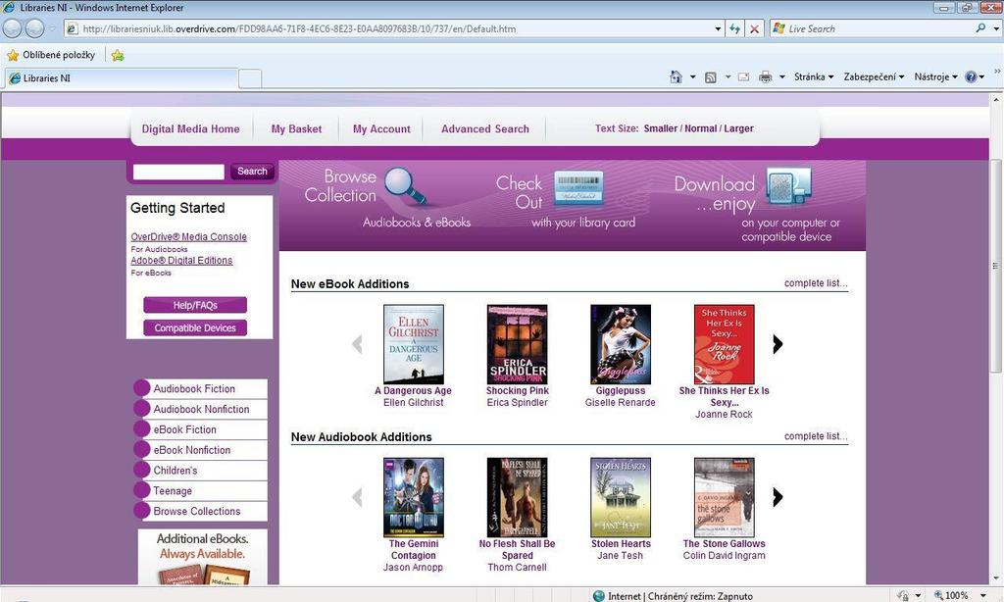Open the address bar dropdown arrow
1004x602 pixels.
pyautogui.click(x=718, y=28)
